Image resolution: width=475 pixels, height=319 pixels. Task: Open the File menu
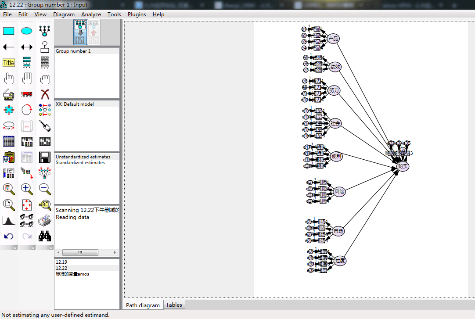(7, 14)
